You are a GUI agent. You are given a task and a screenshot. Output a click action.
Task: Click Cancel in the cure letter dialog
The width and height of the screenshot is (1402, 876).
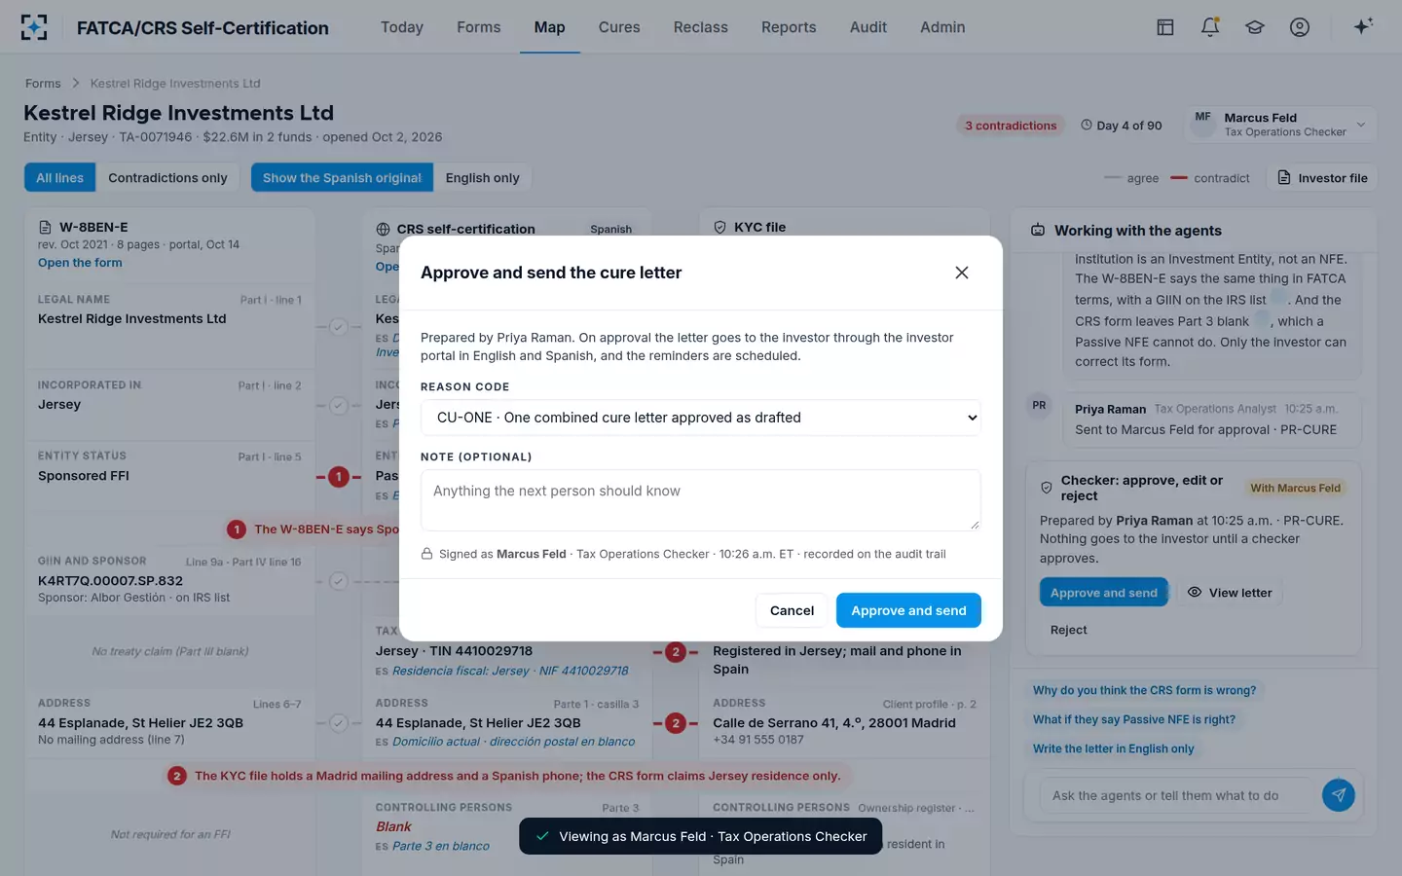tap(792, 610)
